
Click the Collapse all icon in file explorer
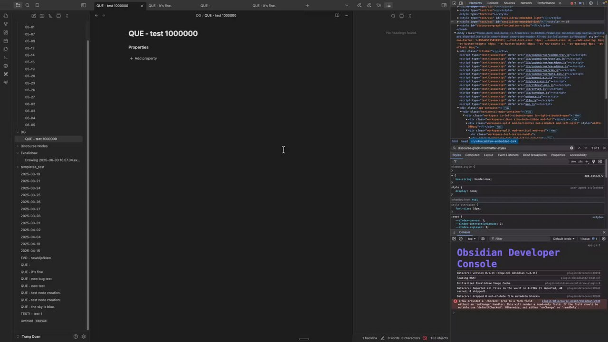pos(67,16)
